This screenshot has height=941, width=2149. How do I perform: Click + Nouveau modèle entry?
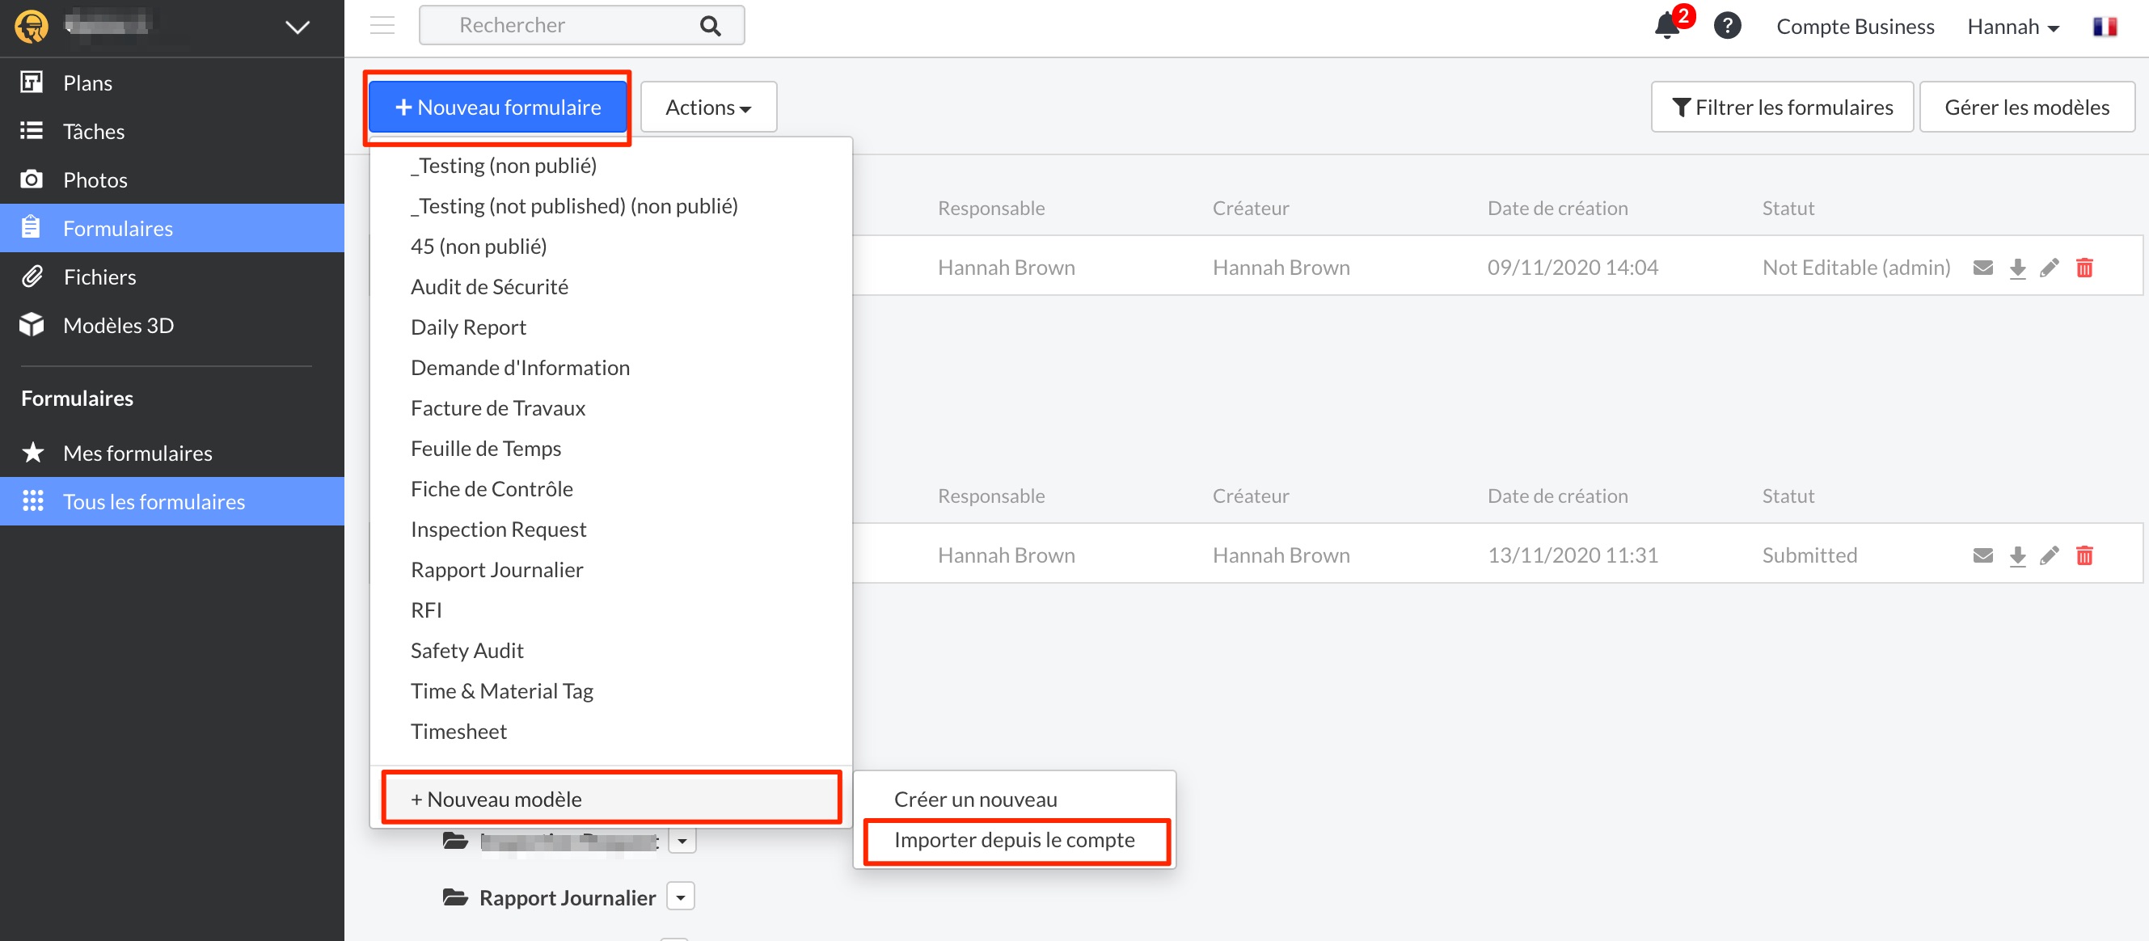tap(610, 799)
